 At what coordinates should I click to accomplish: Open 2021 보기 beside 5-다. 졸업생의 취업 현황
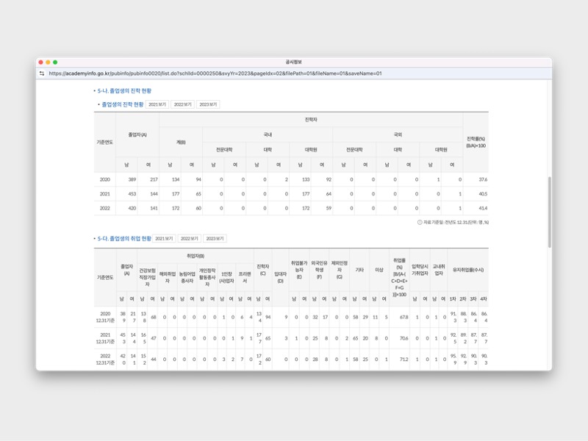click(164, 238)
